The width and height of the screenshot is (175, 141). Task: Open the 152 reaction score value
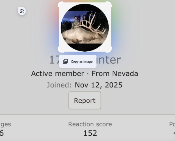coord(90,133)
